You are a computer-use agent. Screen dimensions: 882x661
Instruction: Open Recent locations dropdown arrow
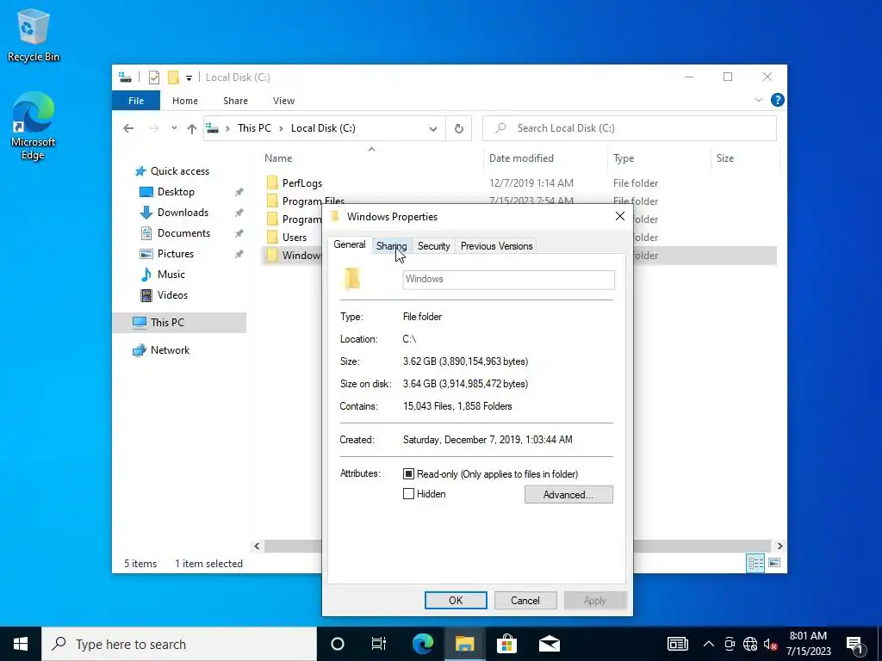tap(174, 128)
